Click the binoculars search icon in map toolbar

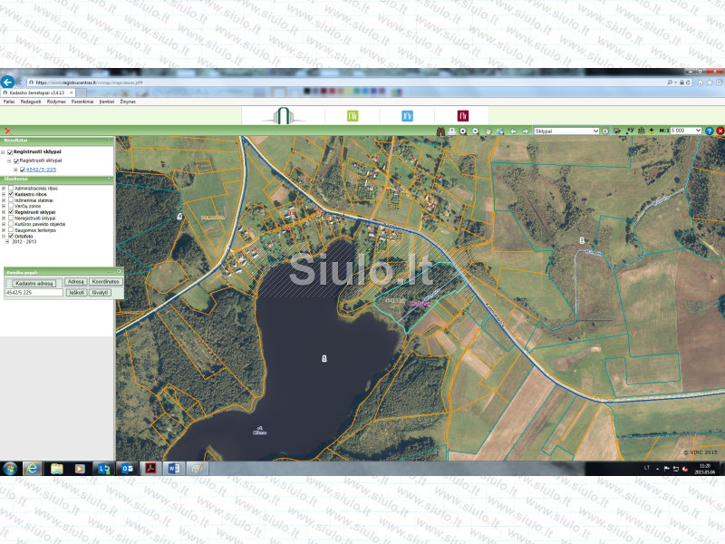pos(440,131)
